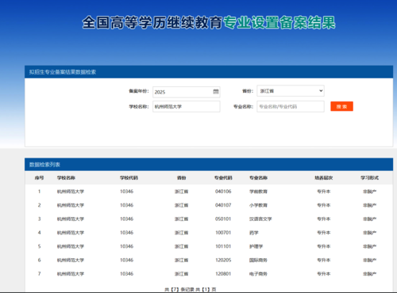Screen dimensions: 397x293
Task: Select the 国际商务 major name cell
Action: click(258, 261)
